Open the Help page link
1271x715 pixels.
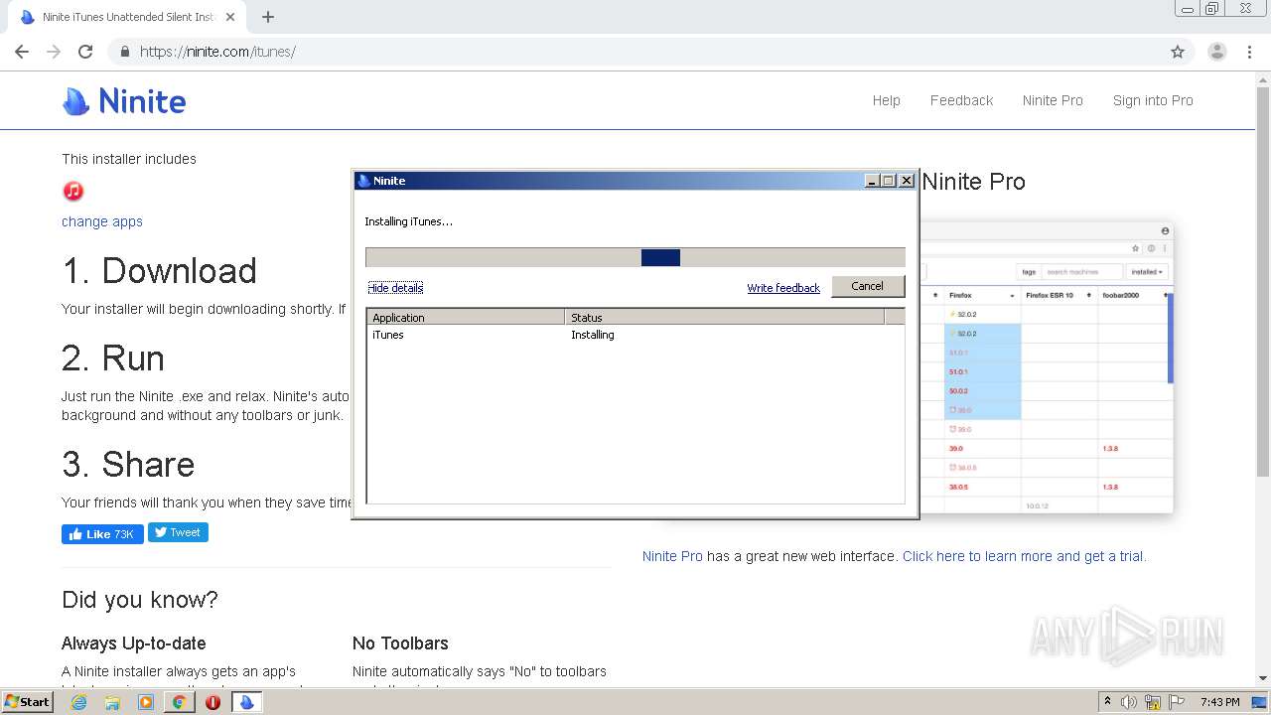click(886, 100)
